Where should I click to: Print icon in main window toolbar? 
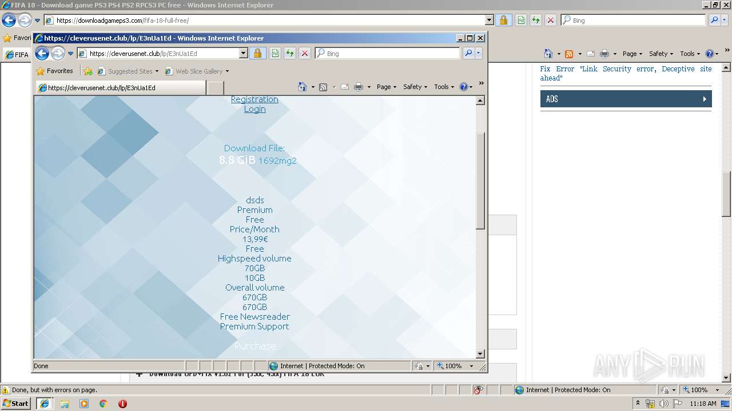[604, 54]
